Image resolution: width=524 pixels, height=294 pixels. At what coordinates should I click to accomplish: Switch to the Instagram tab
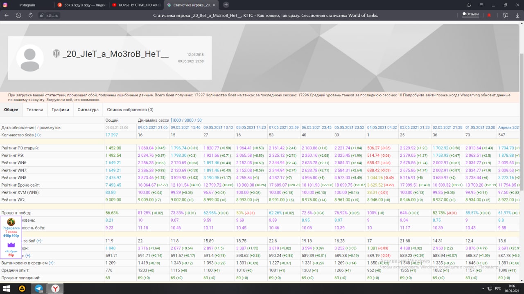pos(27,5)
